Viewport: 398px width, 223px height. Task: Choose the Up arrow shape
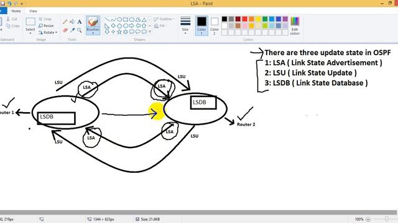pyautogui.click(x=144, y=25)
